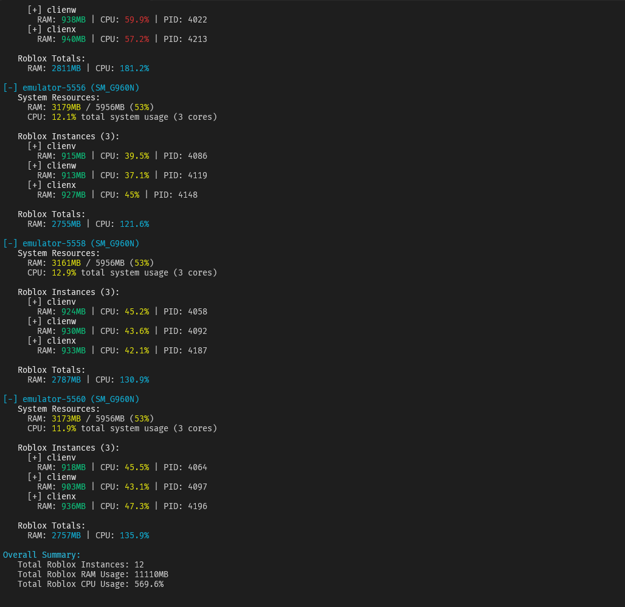Select the clienw instance of emulator-5556
The image size is (625, 607).
[61, 165]
